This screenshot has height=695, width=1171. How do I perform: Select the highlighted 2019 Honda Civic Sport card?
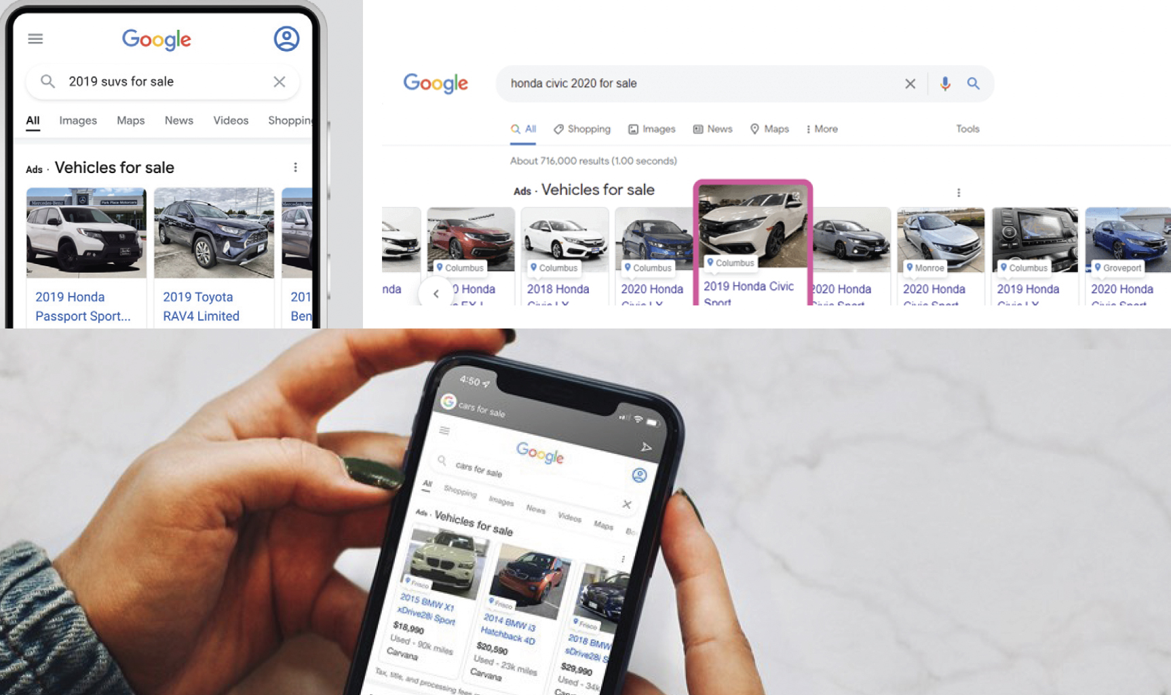click(752, 244)
